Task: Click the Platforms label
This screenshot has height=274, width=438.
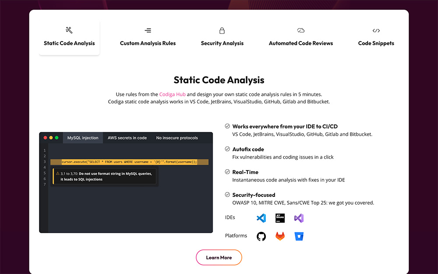Action: click(236, 236)
